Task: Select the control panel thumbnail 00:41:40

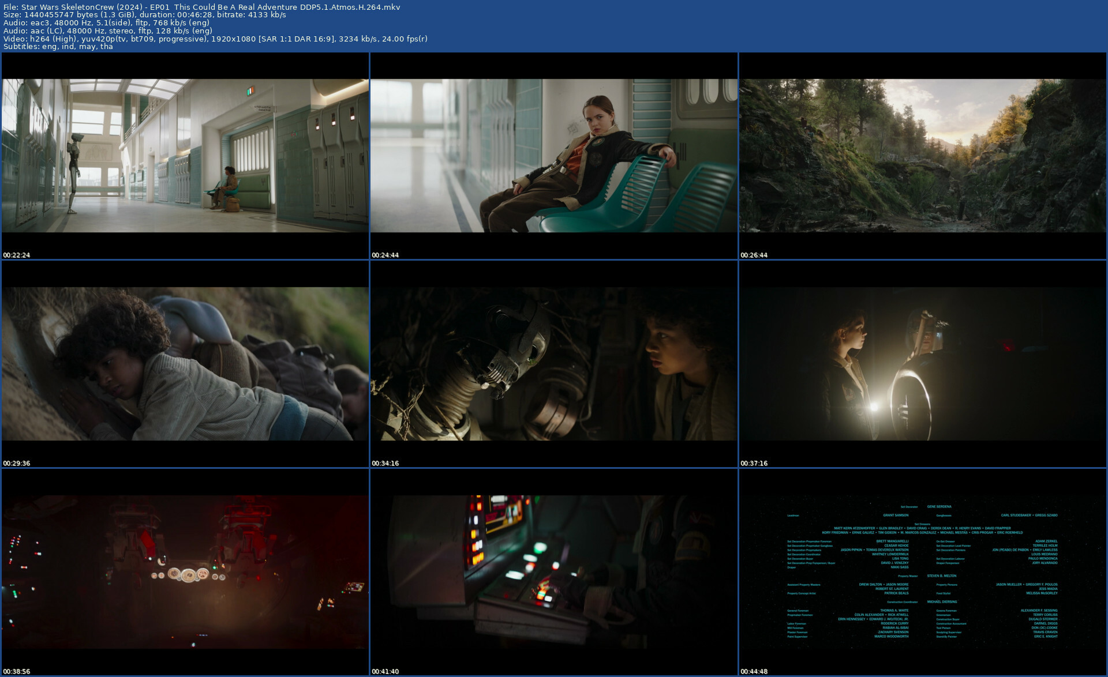Action: coord(554,572)
